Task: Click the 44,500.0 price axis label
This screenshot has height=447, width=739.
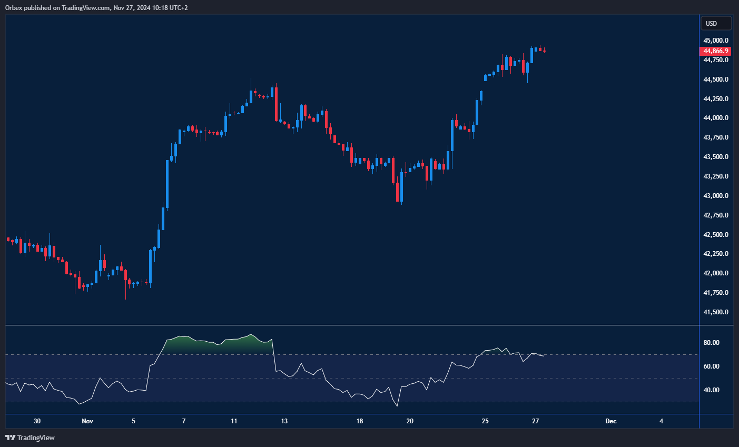Action: [x=716, y=80]
